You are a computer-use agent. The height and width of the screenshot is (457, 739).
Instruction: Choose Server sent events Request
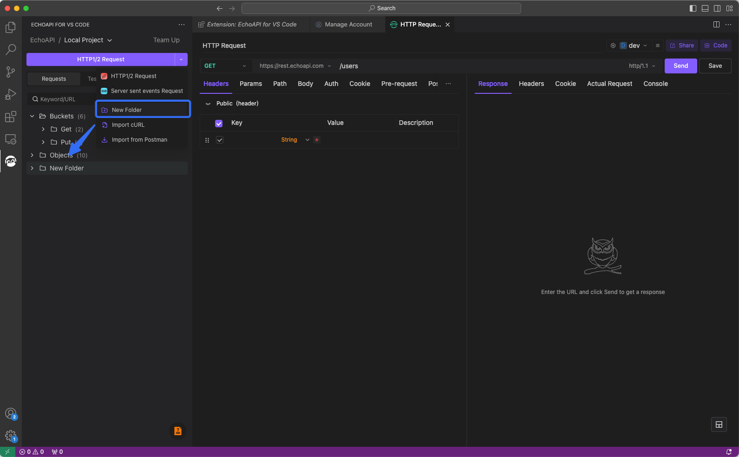tap(142, 91)
